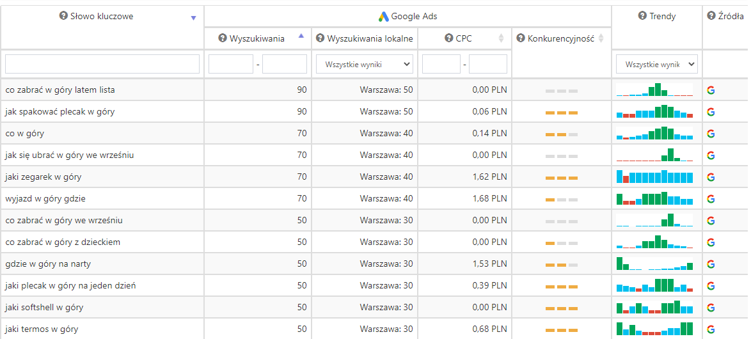
Task: Click keyword 'jaki zegarek w góry'
Action: [x=43, y=177]
